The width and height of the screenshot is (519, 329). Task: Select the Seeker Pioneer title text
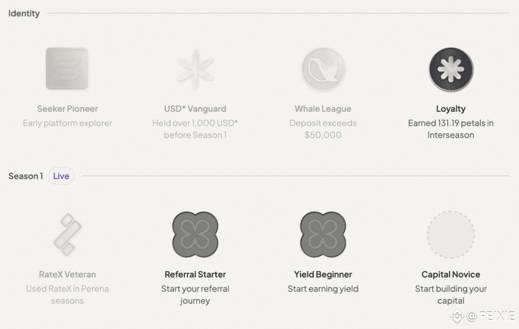[x=67, y=109]
